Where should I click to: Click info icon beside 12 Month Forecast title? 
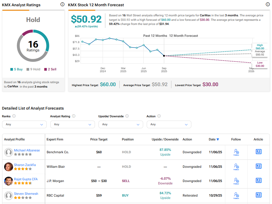(x=267, y=4)
